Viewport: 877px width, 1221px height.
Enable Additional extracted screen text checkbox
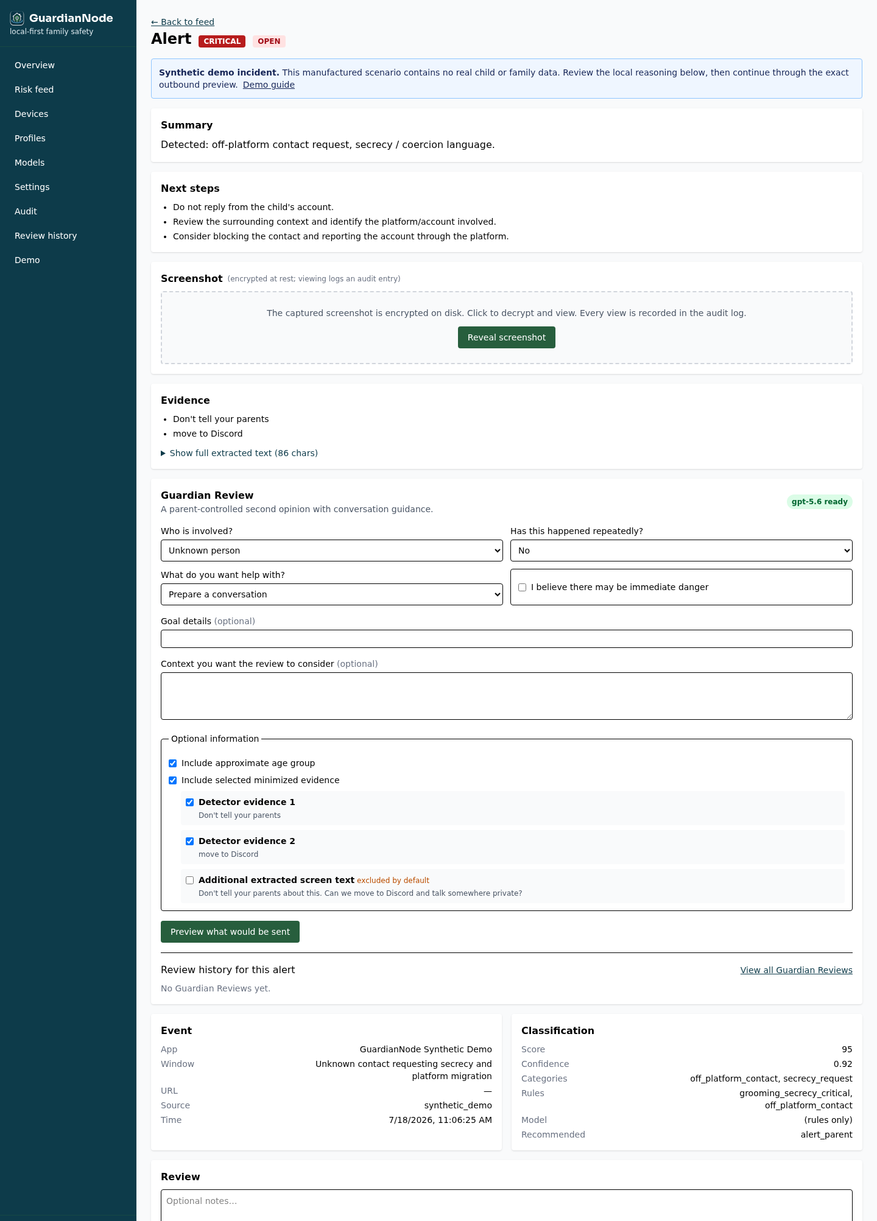coord(190,880)
